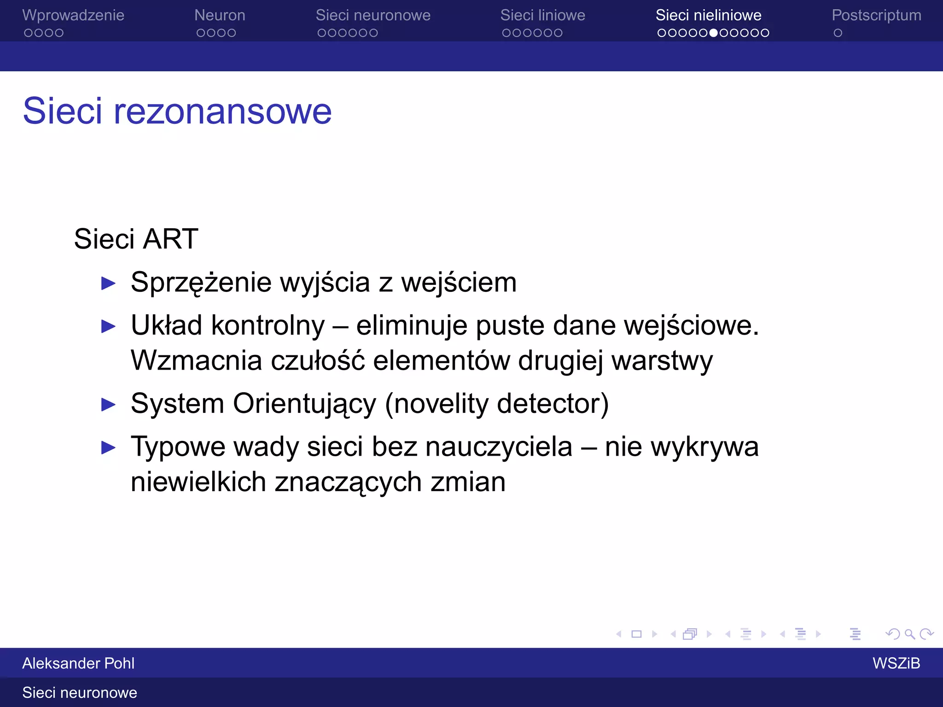Click bullet triangle before System Orientujący

point(108,405)
